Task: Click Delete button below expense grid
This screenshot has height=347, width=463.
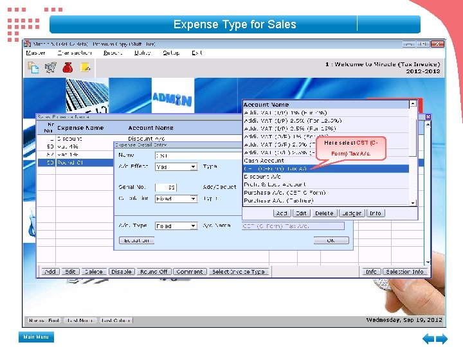Action: 94,271
